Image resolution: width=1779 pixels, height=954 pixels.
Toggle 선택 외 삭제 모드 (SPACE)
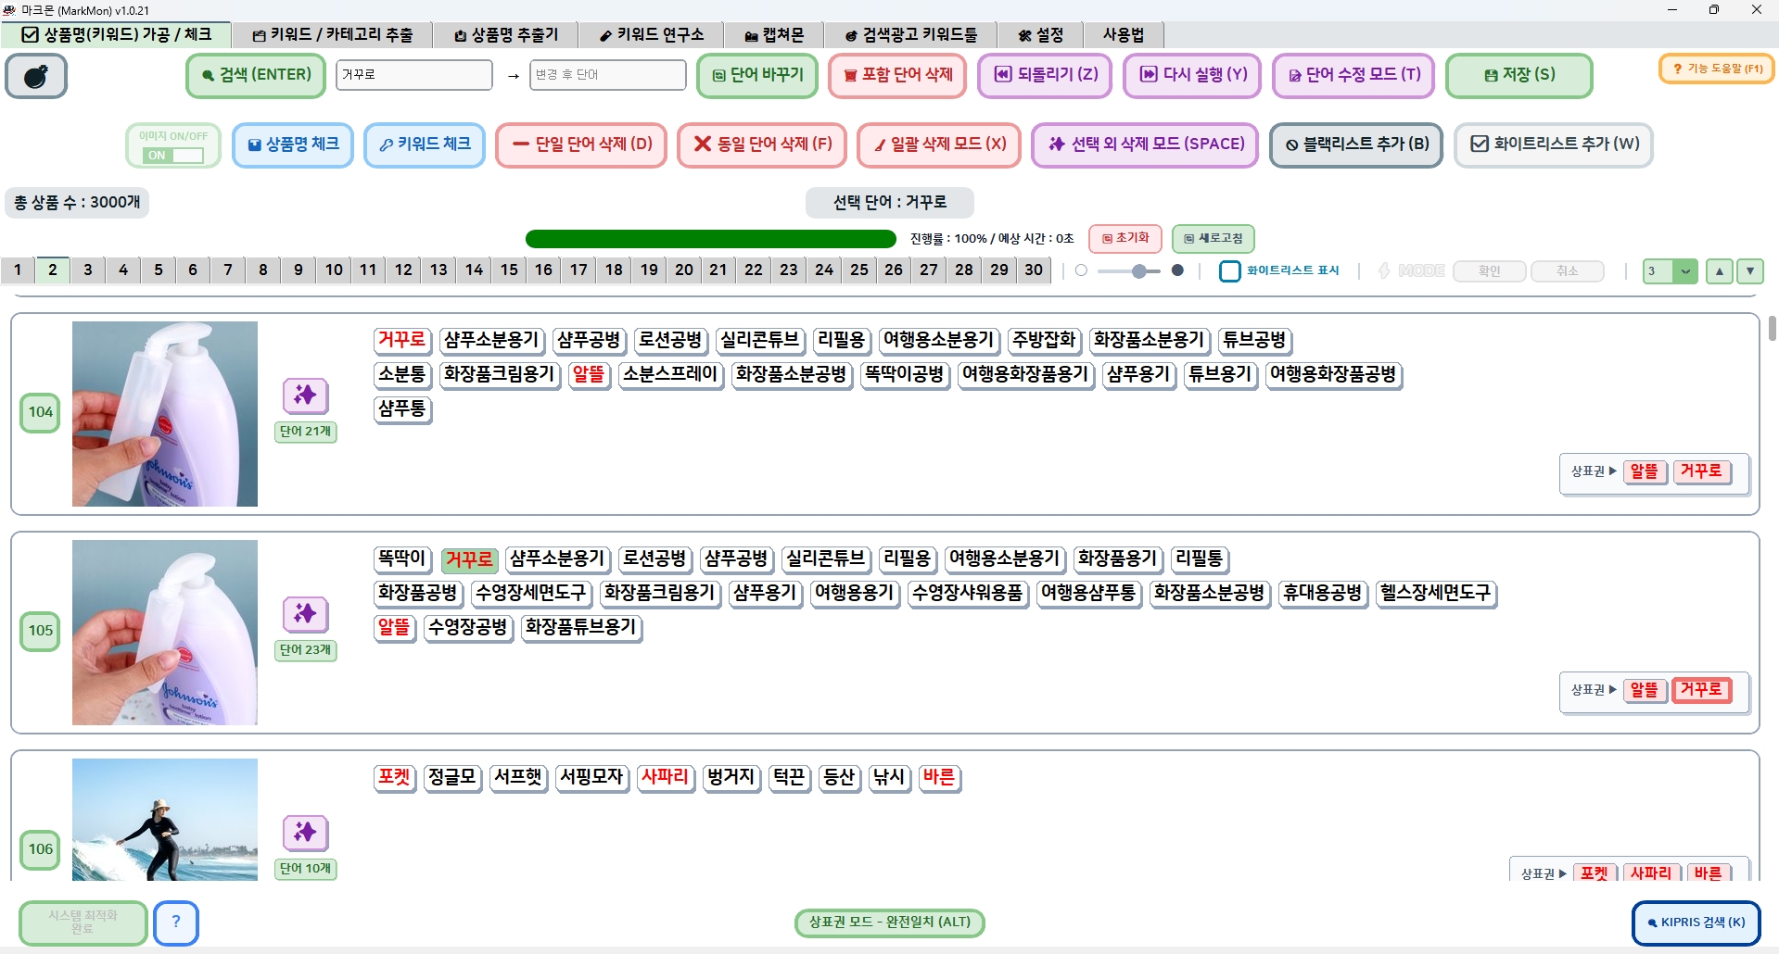point(1145,145)
